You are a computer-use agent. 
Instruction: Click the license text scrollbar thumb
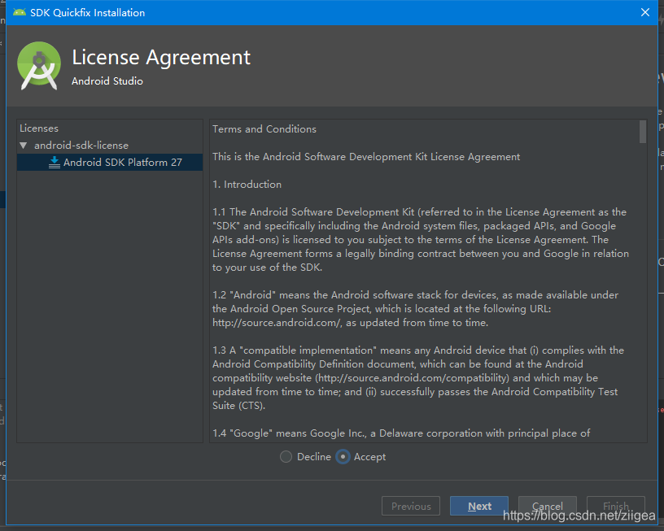pyautogui.click(x=642, y=132)
